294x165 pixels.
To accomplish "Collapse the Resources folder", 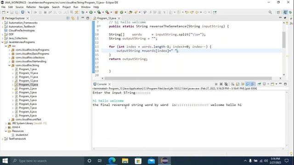I will (x=6, y=131).
